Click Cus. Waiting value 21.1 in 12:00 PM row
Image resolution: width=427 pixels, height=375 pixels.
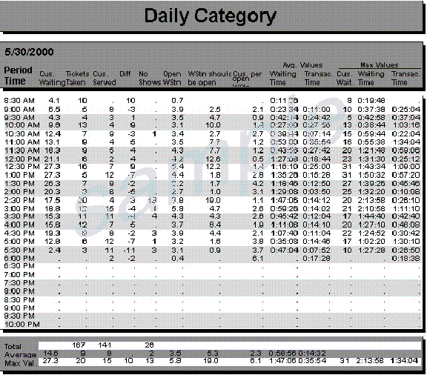[52, 159]
